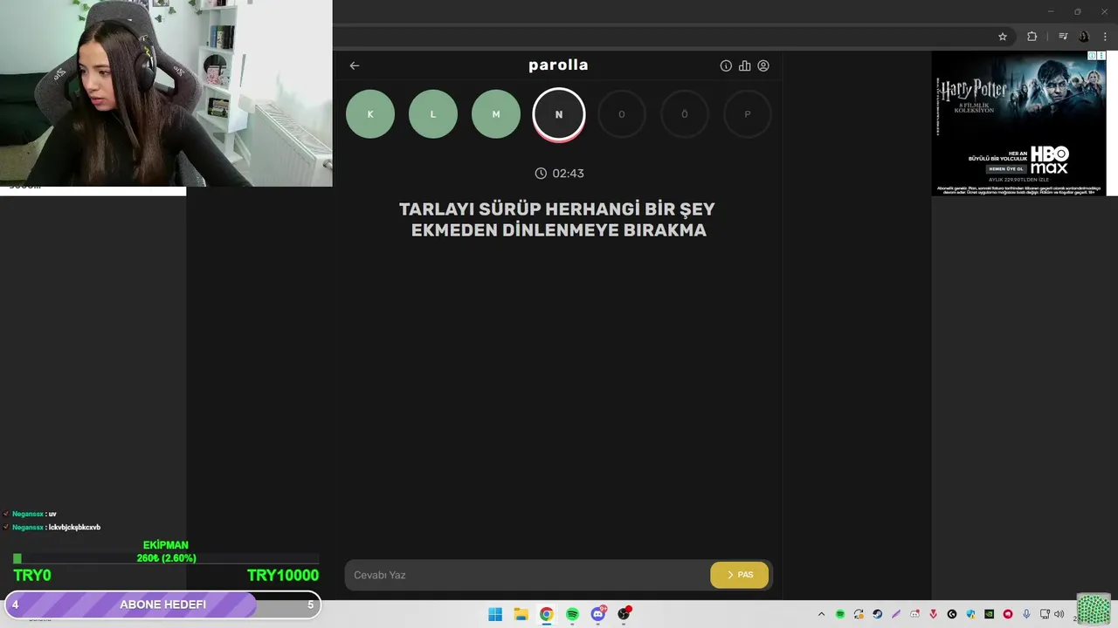
Task: Select the upcoming letter P circle
Action: 748,114
